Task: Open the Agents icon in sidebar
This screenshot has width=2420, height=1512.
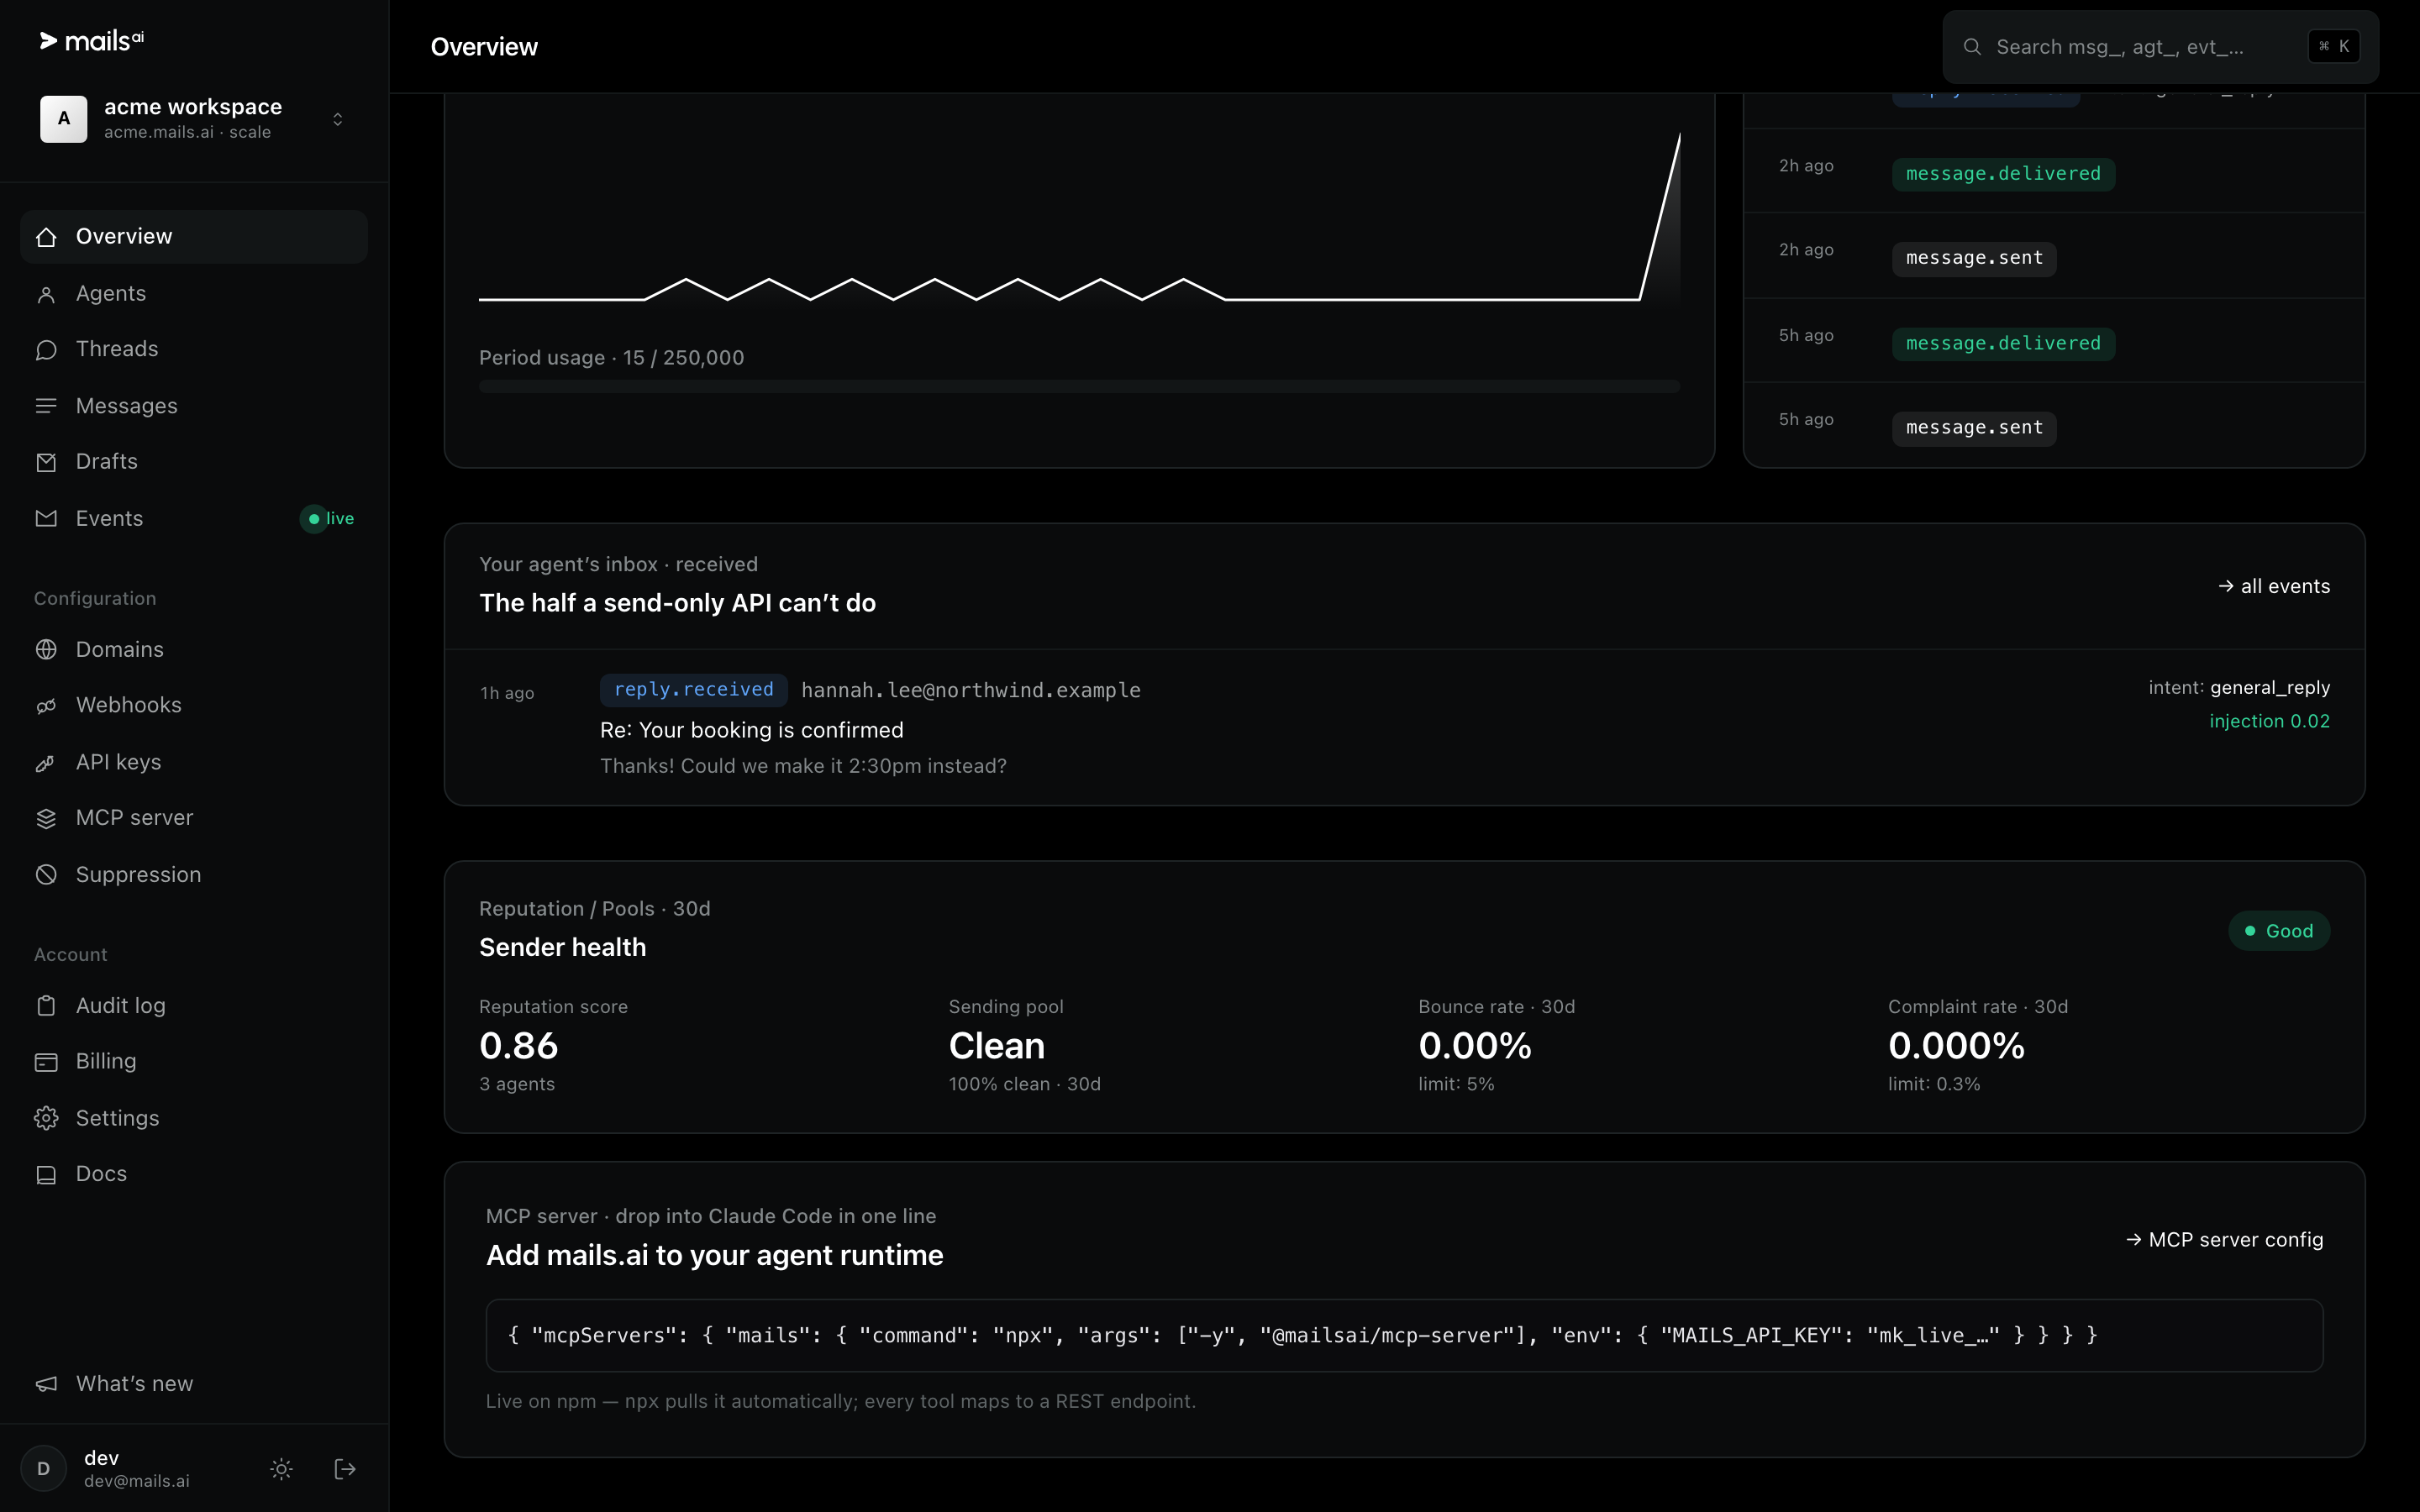Action: [x=46, y=294]
